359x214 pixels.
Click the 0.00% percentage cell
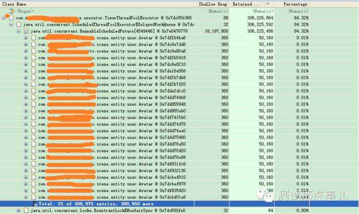302,210
